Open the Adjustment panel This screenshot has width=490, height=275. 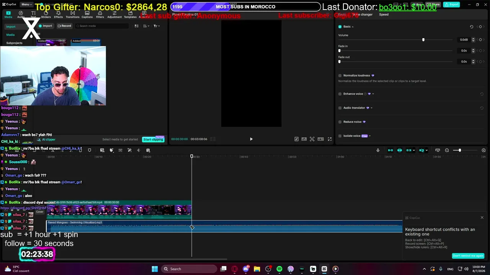coord(114,15)
